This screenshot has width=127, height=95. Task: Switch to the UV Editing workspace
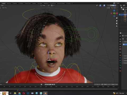(x=21, y=3)
